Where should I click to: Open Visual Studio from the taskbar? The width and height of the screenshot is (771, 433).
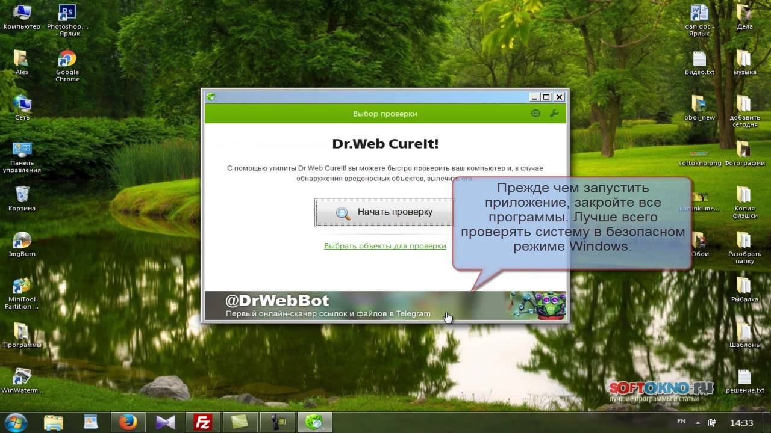point(164,422)
